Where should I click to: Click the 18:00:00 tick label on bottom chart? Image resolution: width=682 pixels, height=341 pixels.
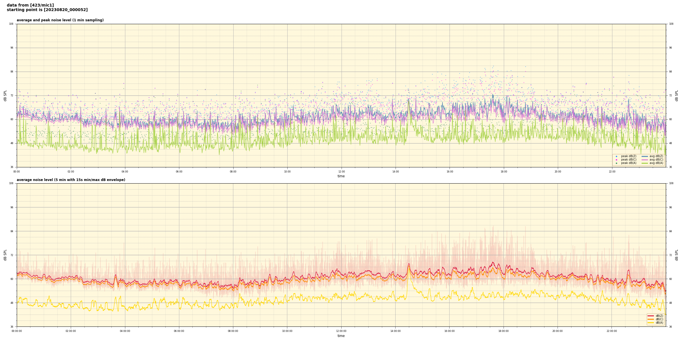504,331
